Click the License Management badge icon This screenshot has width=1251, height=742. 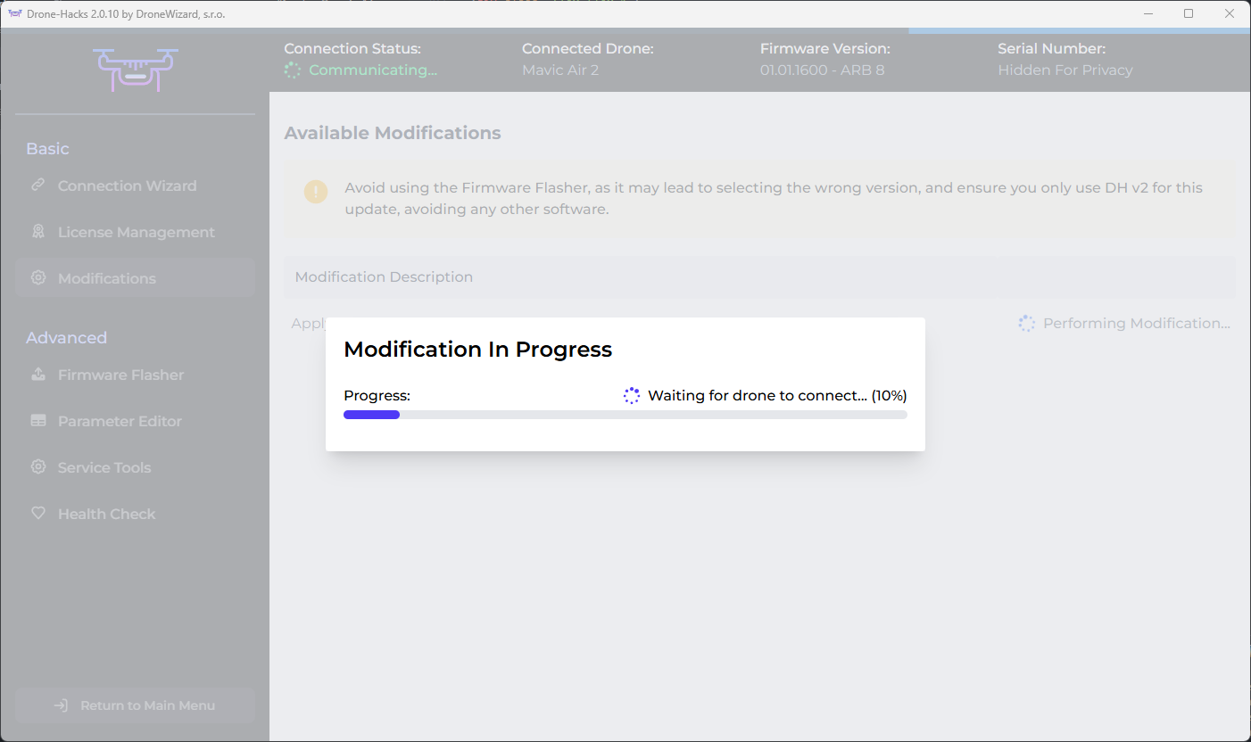[37, 232]
